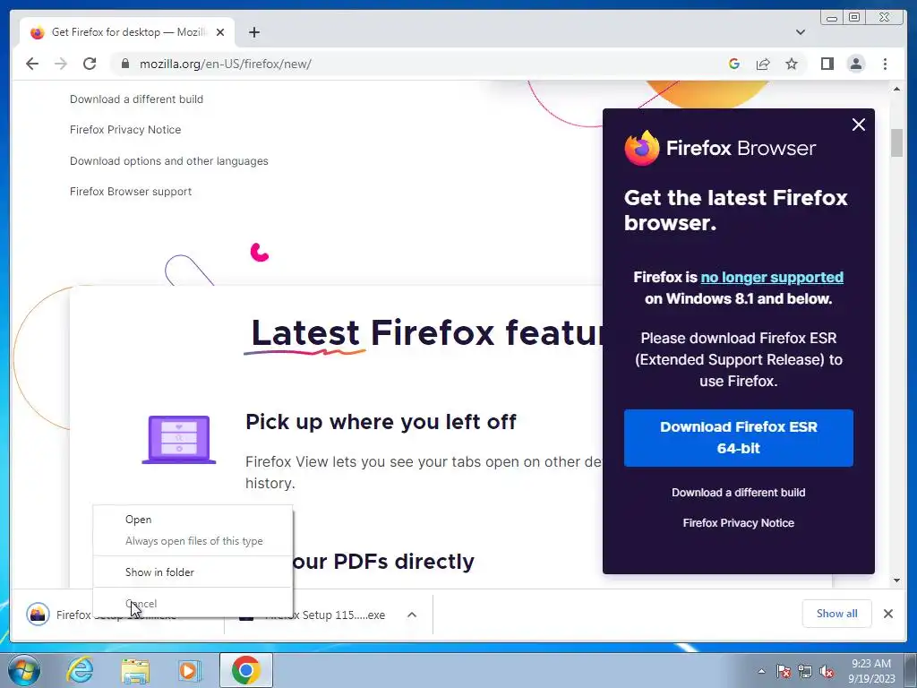Viewport: 917px width, 688px height.
Task: Reload the current page
Action: (x=90, y=64)
